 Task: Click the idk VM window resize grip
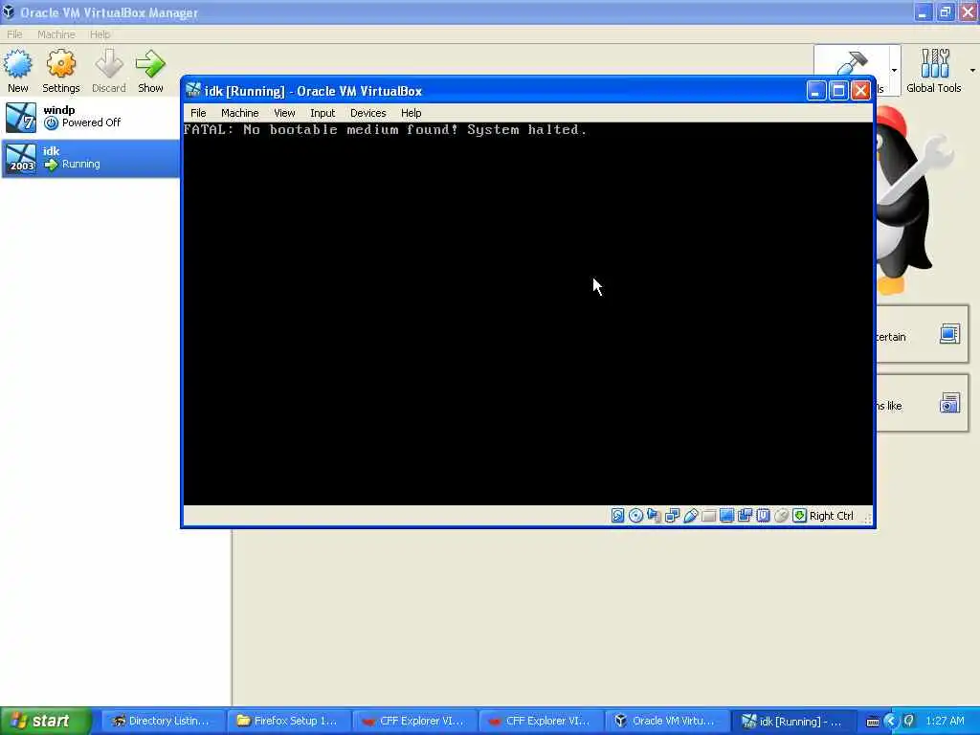click(x=867, y=518)
